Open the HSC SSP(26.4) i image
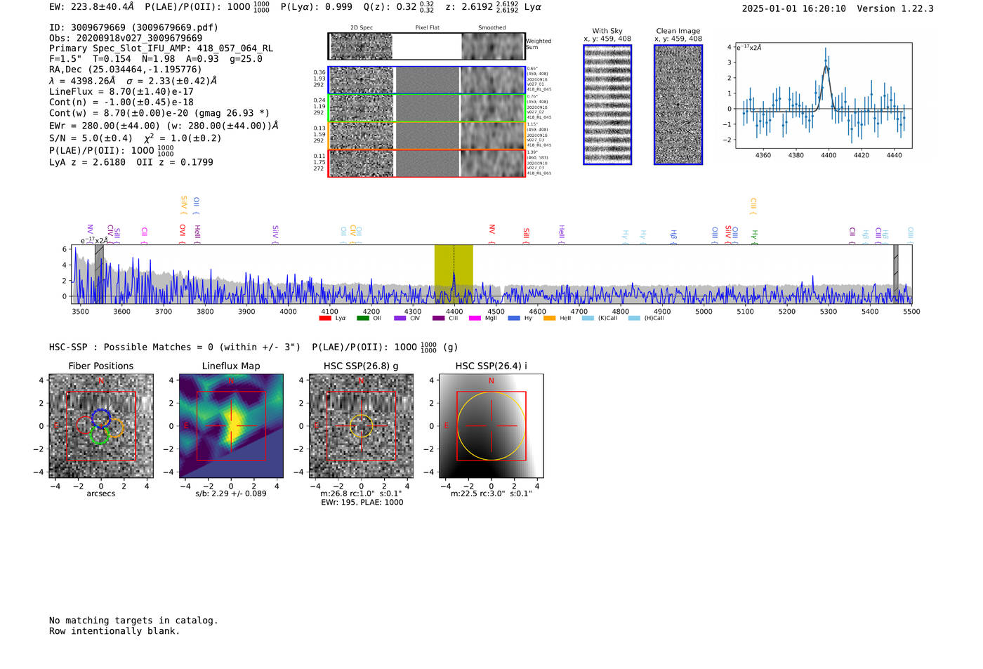 coord(491,426)
